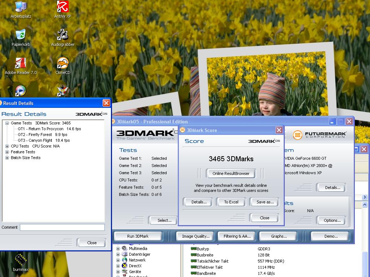Expand the CPU Tests node
The height and width of the screenshot is (277, 370).
[x=7, y=146]
